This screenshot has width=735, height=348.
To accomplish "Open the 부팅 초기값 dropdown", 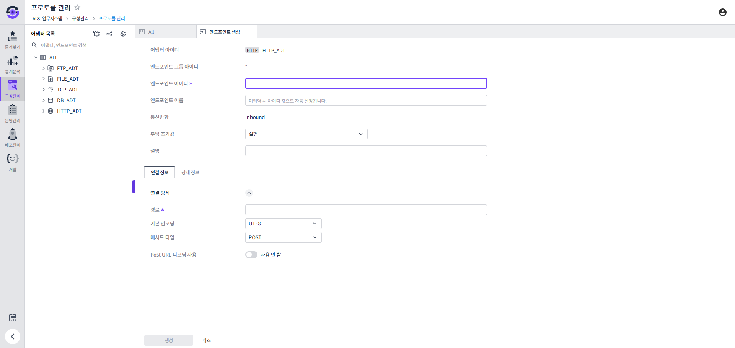I will (306, 134).
